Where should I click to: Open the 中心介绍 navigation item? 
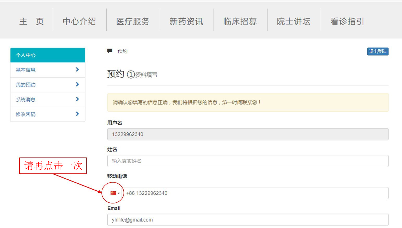coord(80,21)
